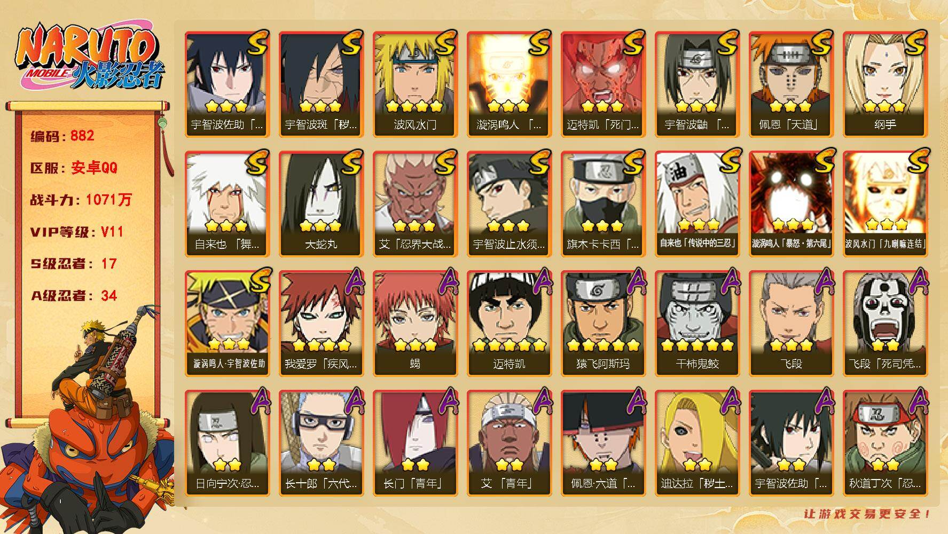Screen dimensions: 948x534
Task: Select the 长门「青年」 card
Action: (415, 443)
